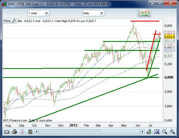Open the indicators and signals chart icon
Screen dimensions: 179x138
[x=144, y=13]
